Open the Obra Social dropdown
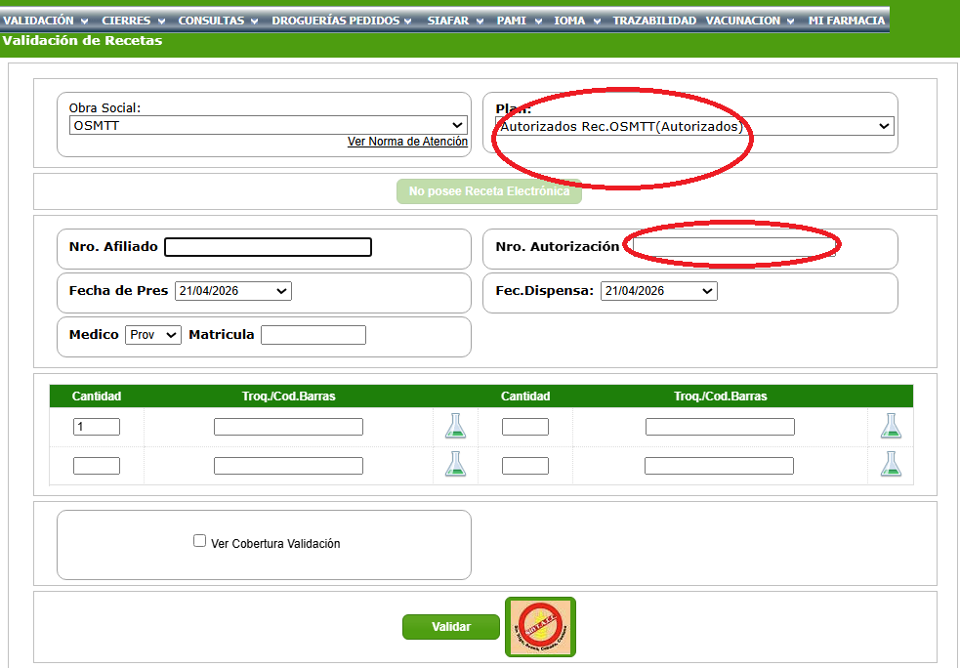The image size is (960, 668). point(268,125)
